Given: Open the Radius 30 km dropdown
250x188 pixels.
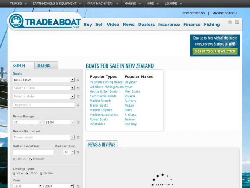Looking at the screenshot, I should (69, 152).
